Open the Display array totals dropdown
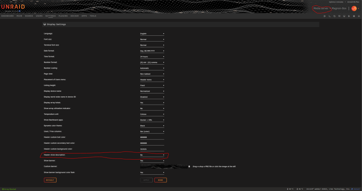The height and width of the screenshot is (191, 362). point(152,103)
